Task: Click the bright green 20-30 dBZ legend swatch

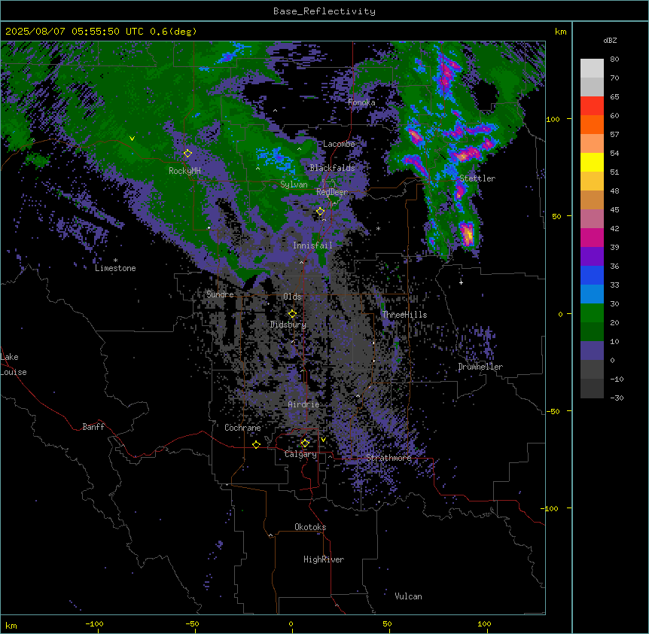Action: [x=592, y=313]
